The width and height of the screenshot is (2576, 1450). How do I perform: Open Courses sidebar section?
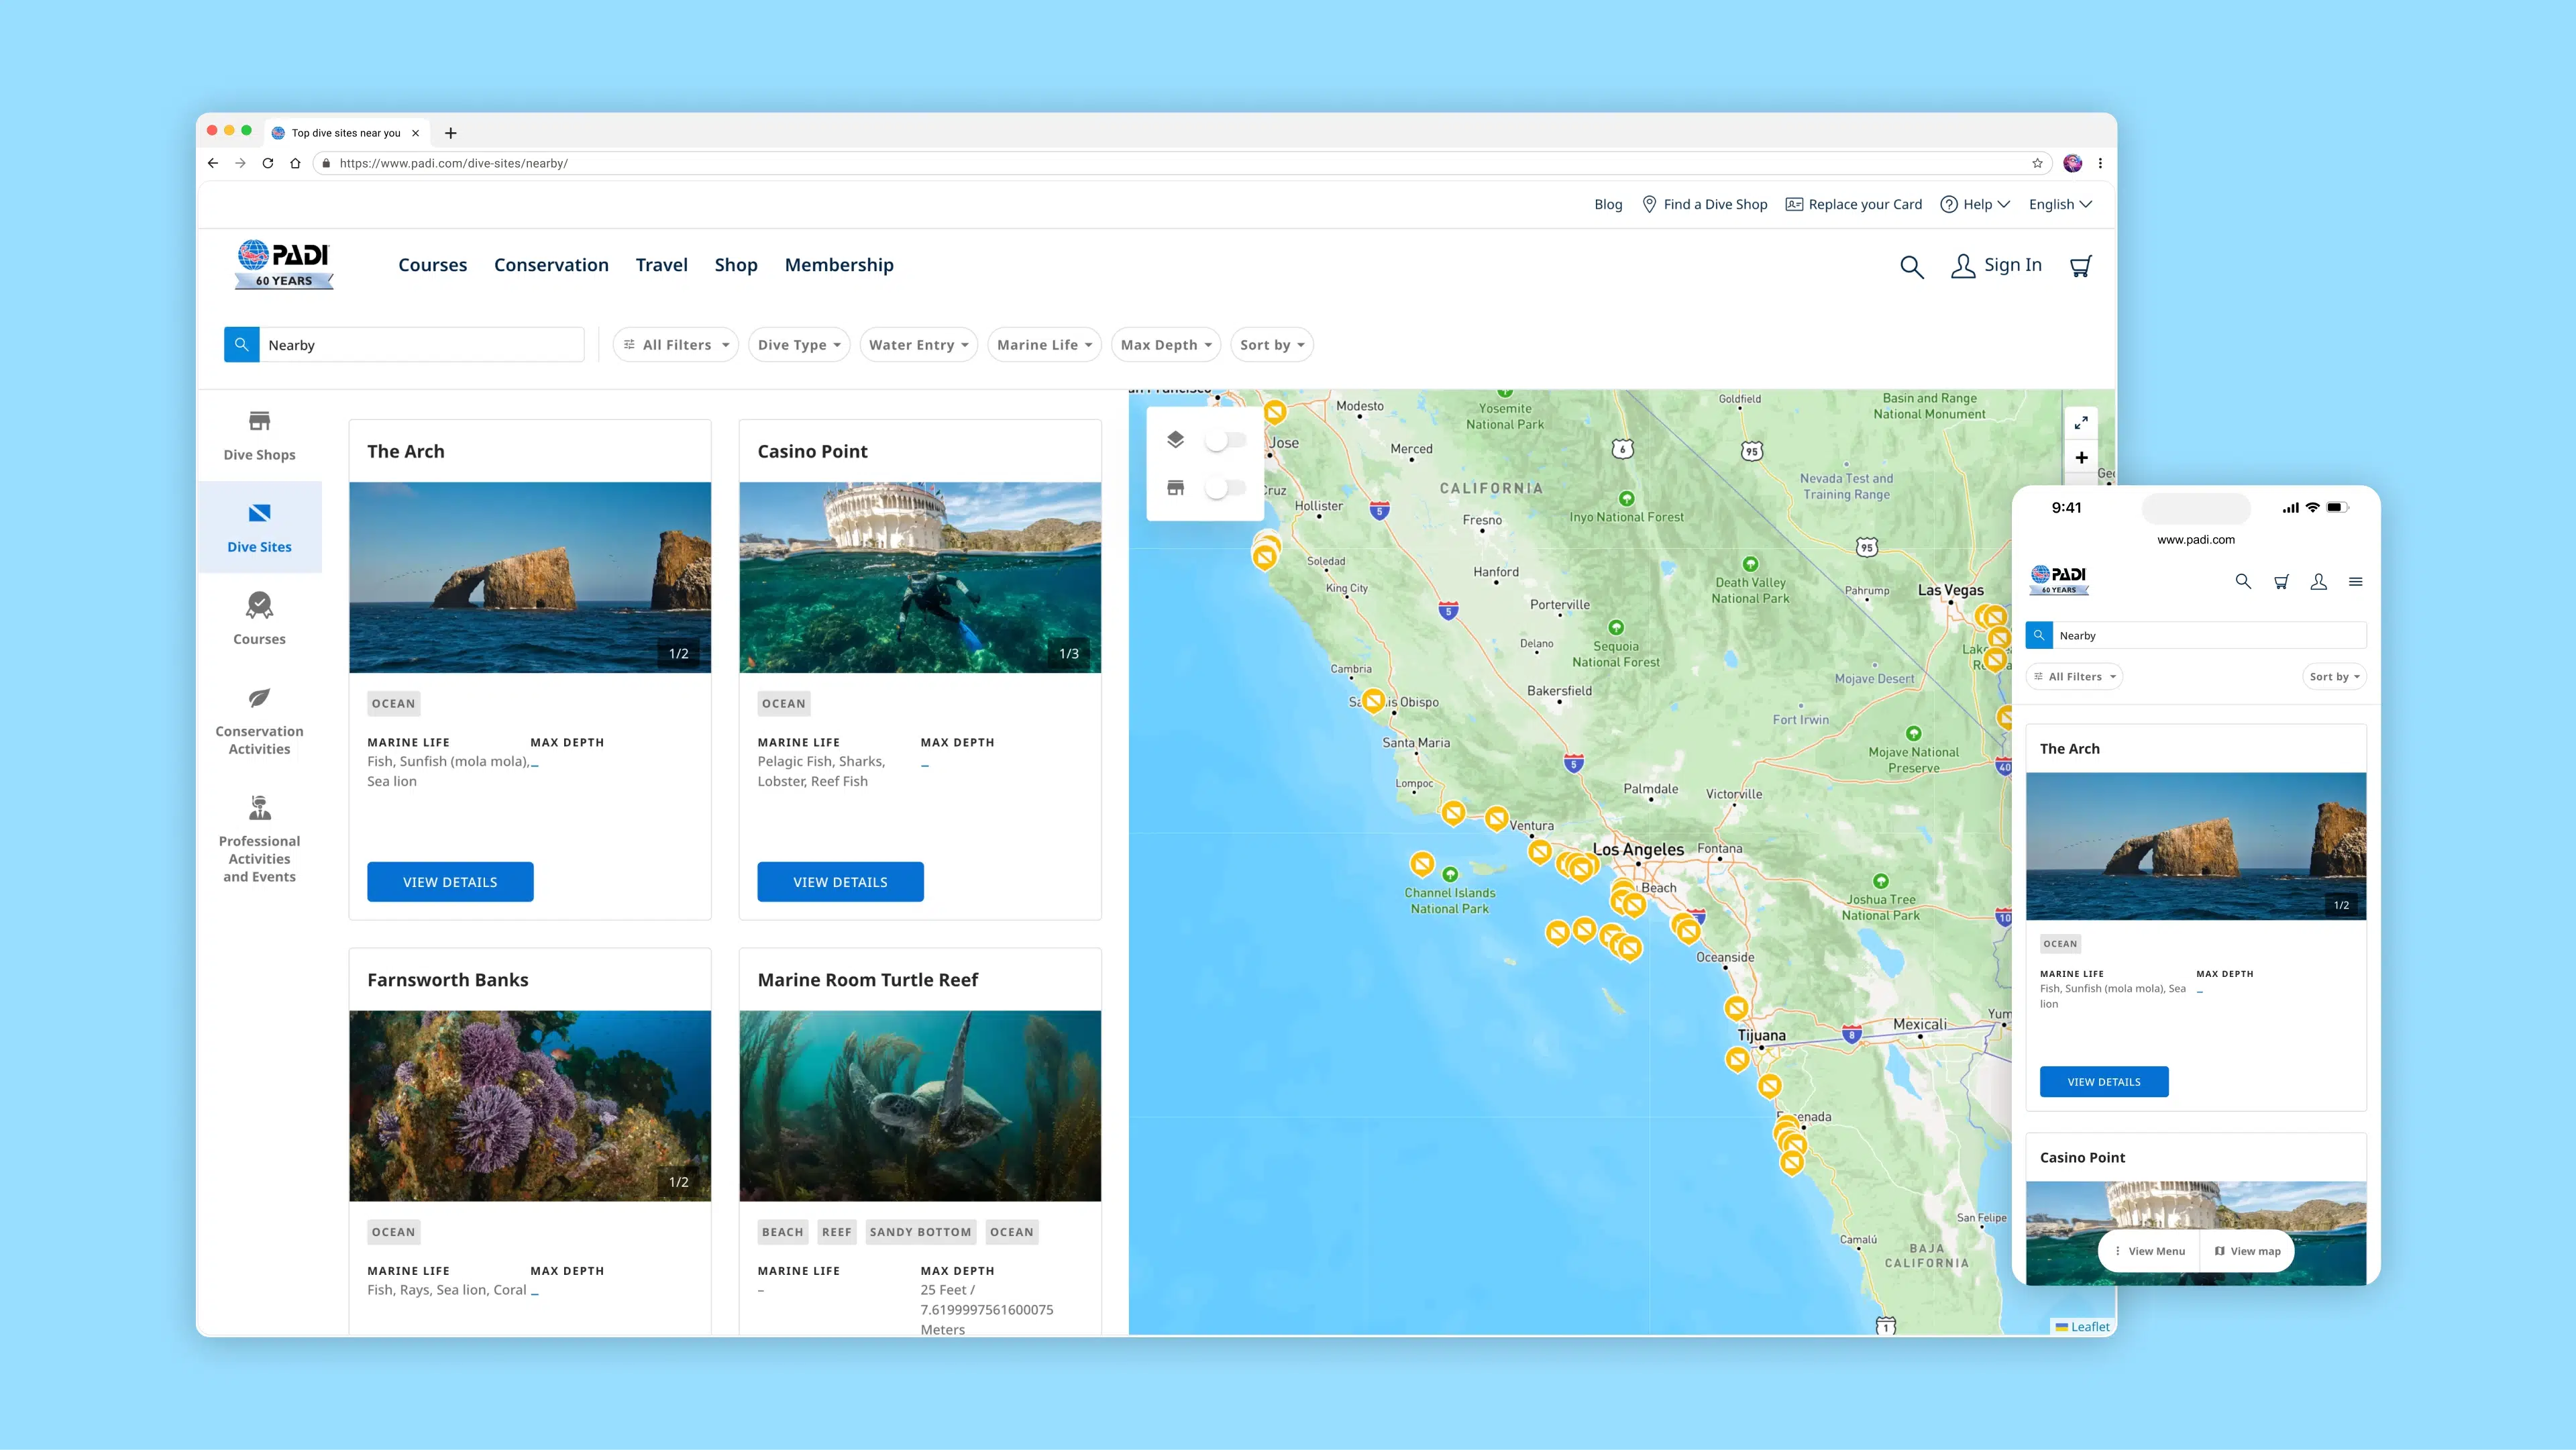pos(259,619)
